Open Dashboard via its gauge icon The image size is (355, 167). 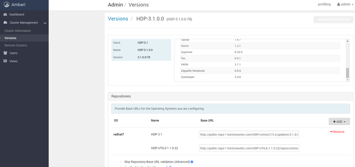click(x=5, y=15)
